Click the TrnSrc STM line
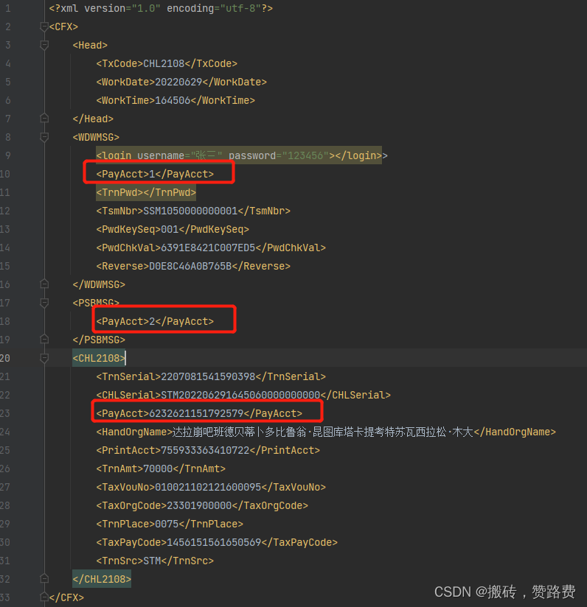 (x=155, y=561)
